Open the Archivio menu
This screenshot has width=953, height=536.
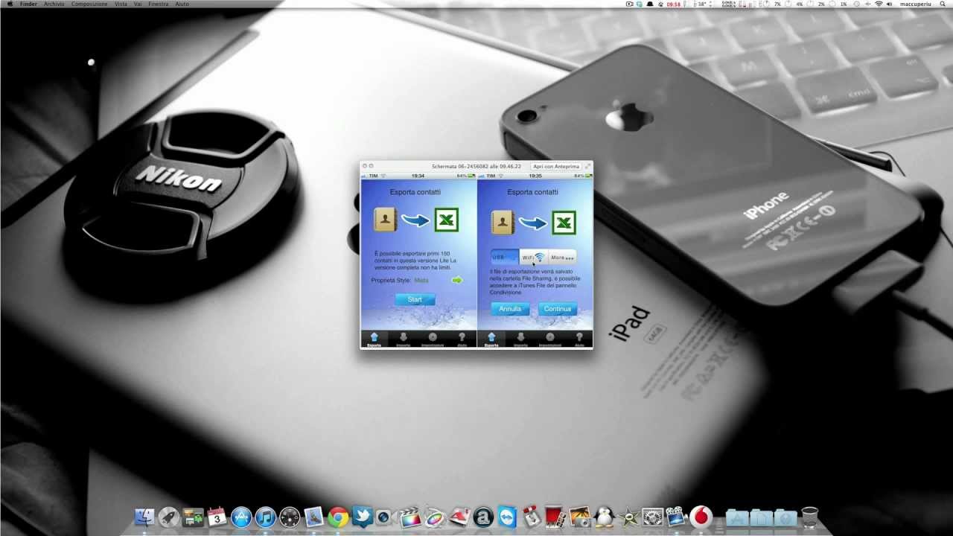tap(54, 4)
